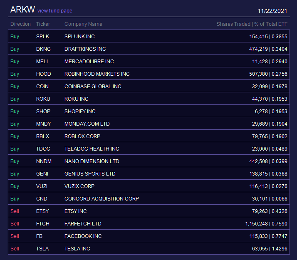Click COINBASE GLOBAL INC name

(x=93, y=87)
